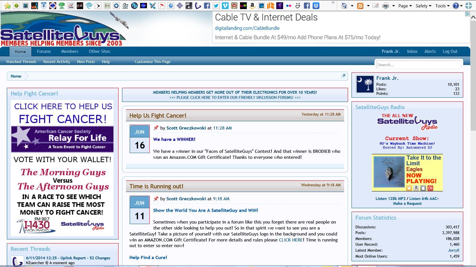Click the Make a Request link
The image size is (476, 267).
pos(407,203)
